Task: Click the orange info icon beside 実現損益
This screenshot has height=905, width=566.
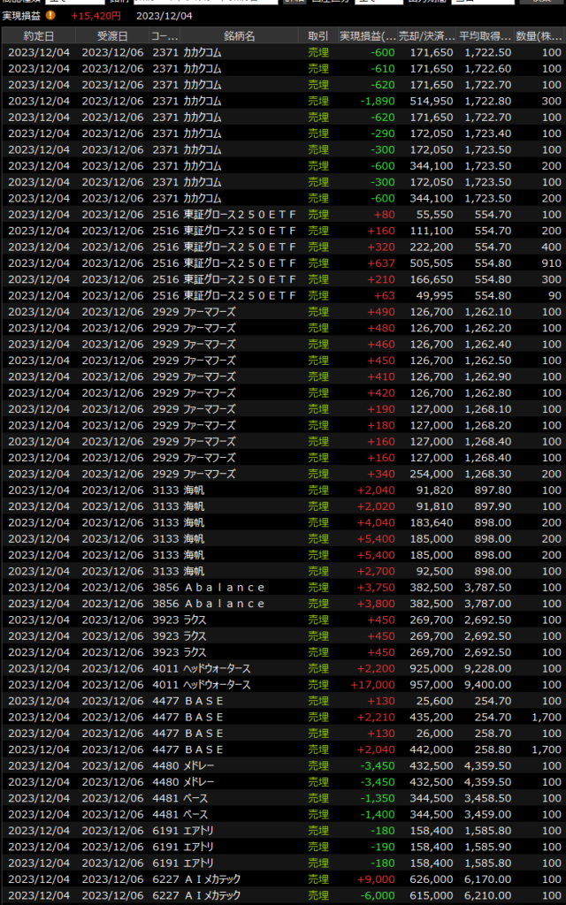Action: tap(50, 15)
